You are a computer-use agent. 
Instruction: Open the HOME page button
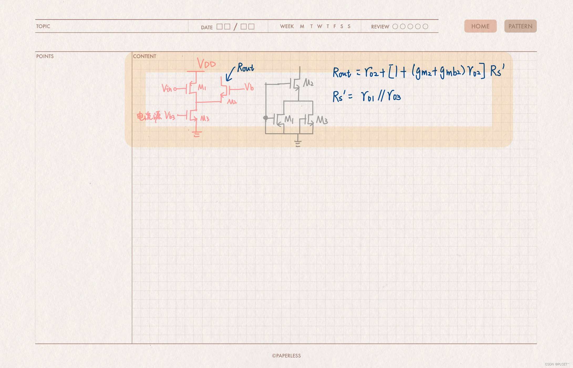click(x=480, y=26)
